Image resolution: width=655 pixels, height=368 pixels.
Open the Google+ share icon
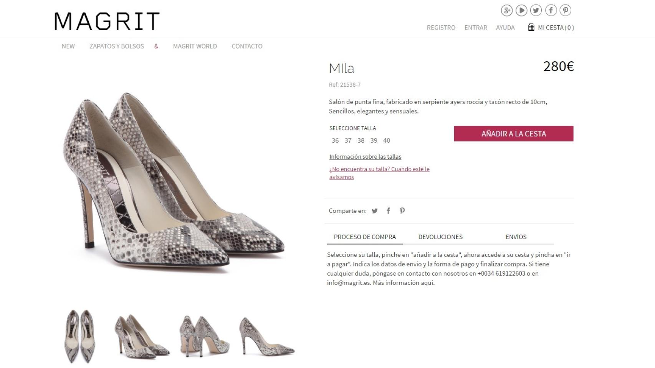(x=507, y=11)
